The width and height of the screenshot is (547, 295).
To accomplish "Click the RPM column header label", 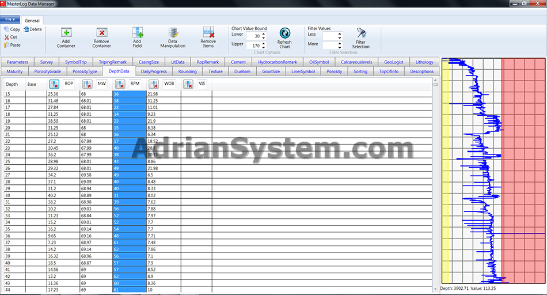I will pos(135,84).
